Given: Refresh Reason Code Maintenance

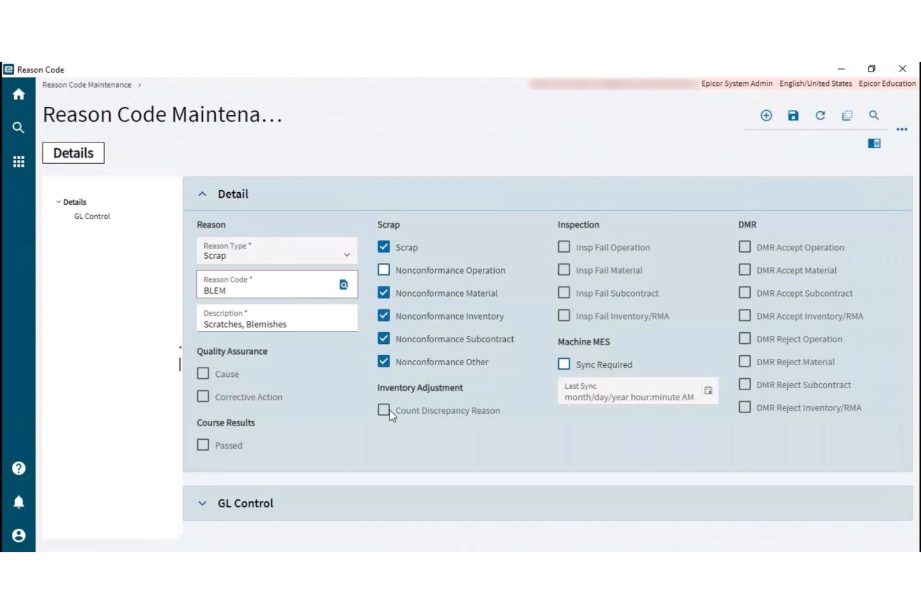Looking at the screenshot, I should (x=820, y=116).
